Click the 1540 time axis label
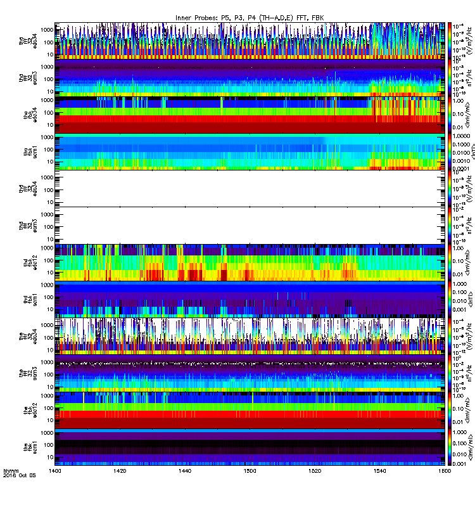Viewport: 475px width, 507px height. (x=379, y=471)
